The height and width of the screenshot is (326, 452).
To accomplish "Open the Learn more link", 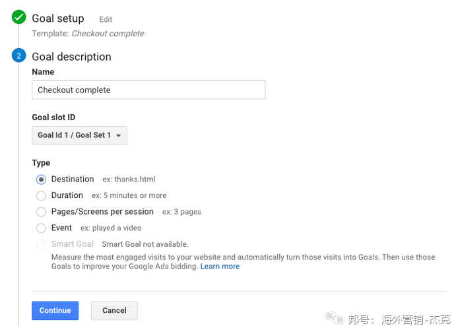I will [x=220, y=267].
